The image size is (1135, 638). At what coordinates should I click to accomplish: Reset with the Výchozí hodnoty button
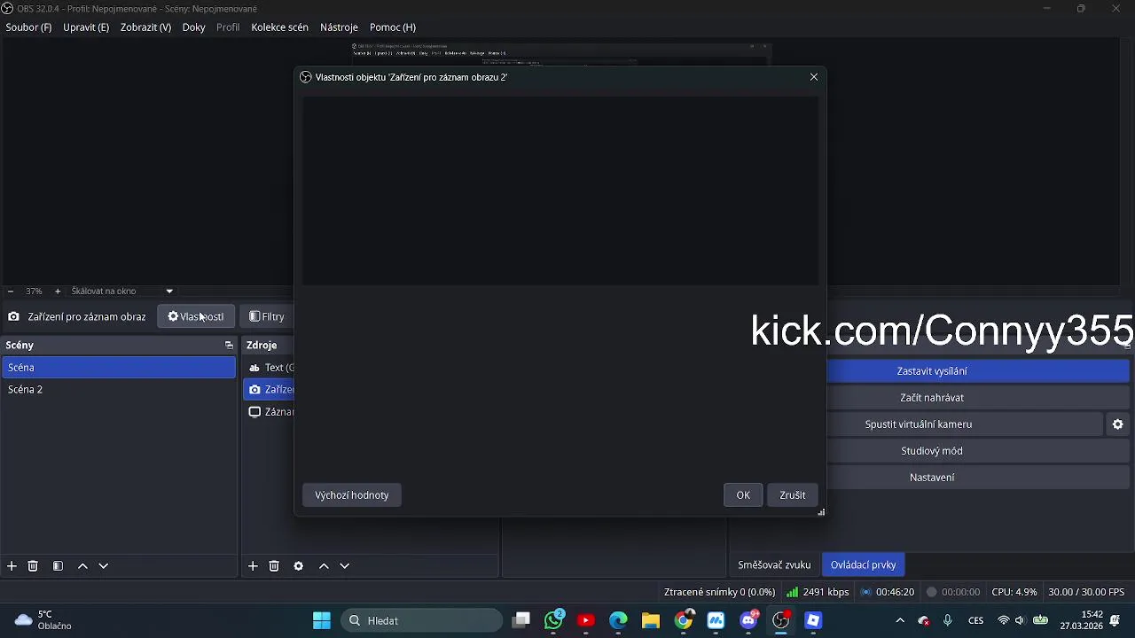point(352,495)
